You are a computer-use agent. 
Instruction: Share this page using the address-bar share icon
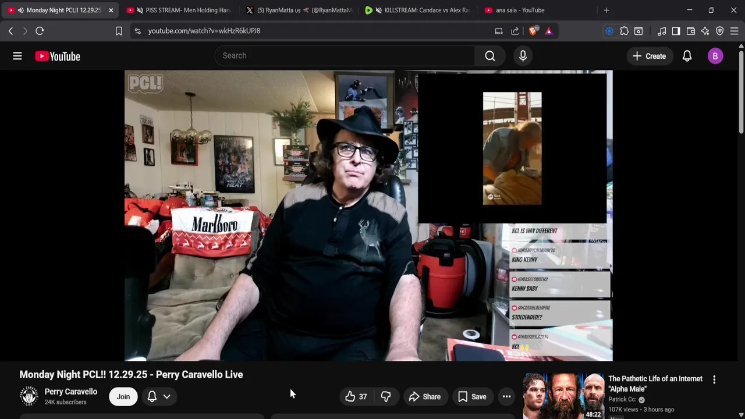coord(515,31)
